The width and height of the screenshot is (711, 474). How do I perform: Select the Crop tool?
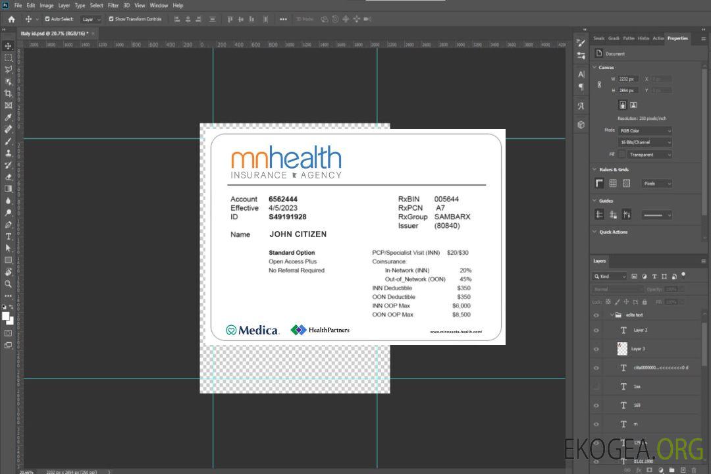(8, 93)
